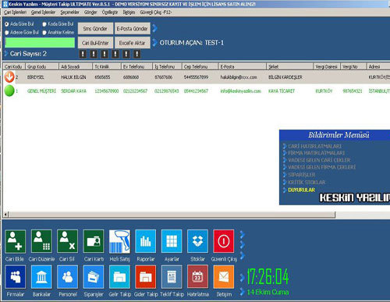Open the İletişim envelope icon
390x302 pixels.
click(224, 277)
